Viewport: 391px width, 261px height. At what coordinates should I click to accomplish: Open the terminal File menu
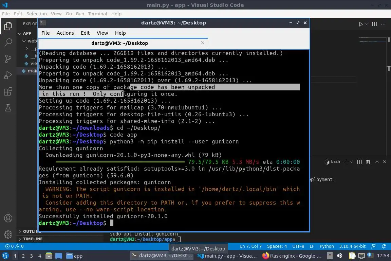(45, 33)
